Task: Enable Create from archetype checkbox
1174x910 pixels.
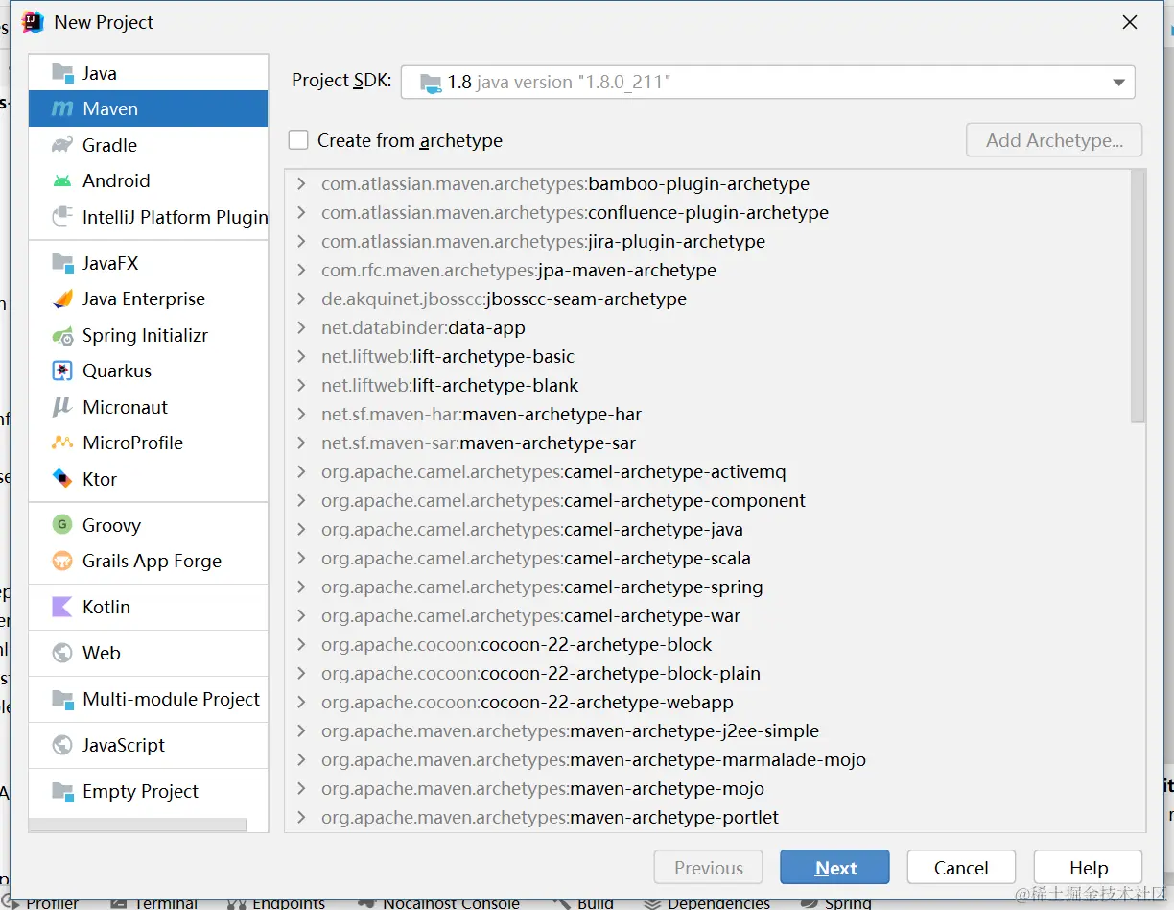Action: (299, 140)
